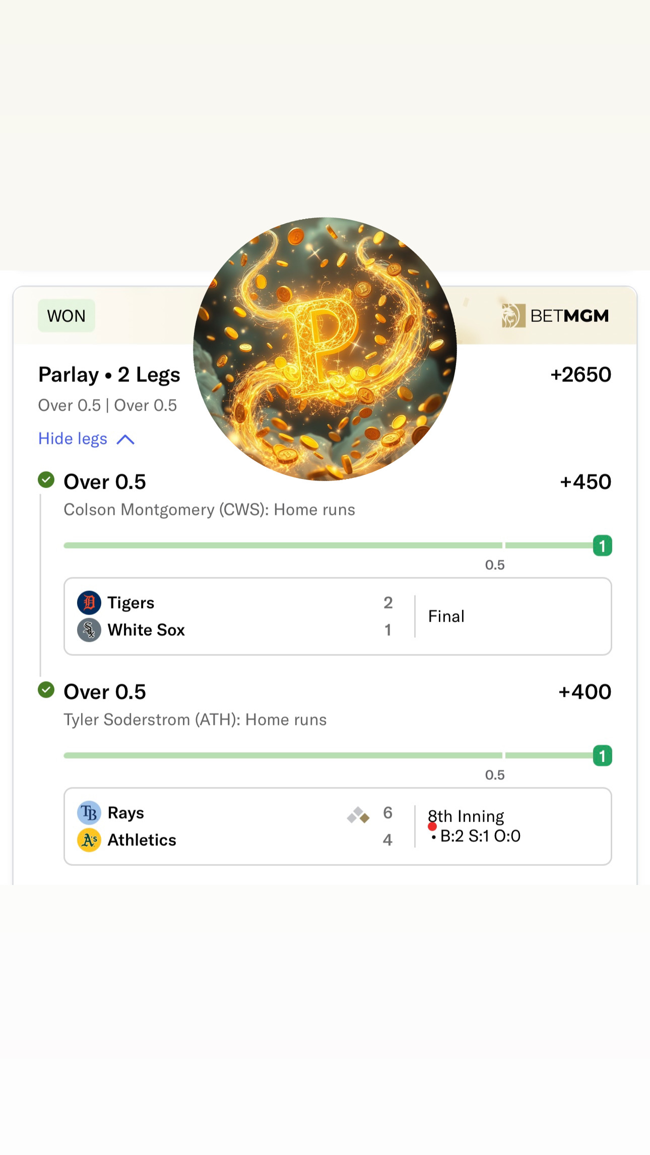Click the baseball diamond bases indicator
The height and width of the screenshot is (1155, 650).
click(358, 814)
